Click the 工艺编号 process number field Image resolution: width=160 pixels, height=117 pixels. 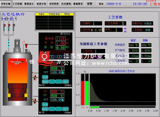[91, 24]
